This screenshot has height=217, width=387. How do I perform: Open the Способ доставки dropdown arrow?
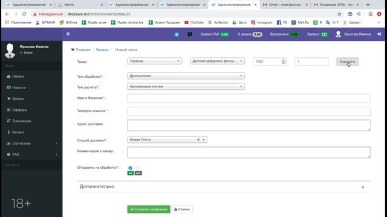[x=204, y=139]
